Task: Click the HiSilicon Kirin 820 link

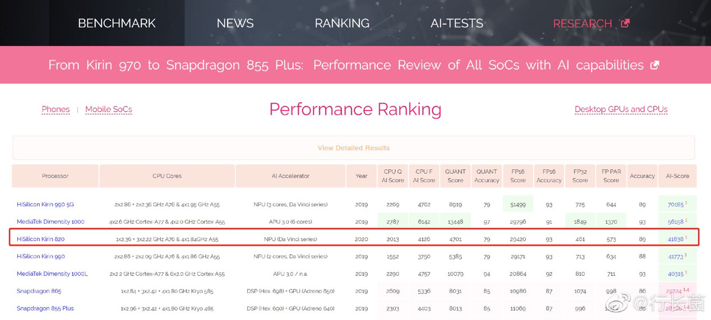Action: 40,239
